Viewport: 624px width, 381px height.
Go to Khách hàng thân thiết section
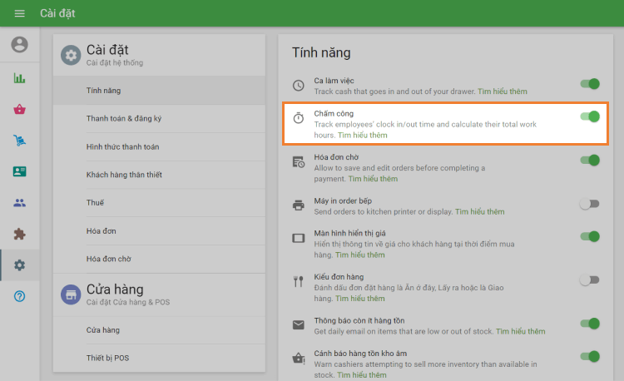[x=124, y=175]
